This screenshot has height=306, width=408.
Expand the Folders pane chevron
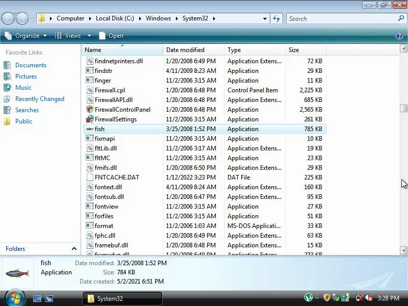click(74, 249)
